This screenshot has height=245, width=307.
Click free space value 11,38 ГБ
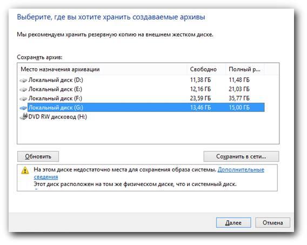[x=201, y=80]
